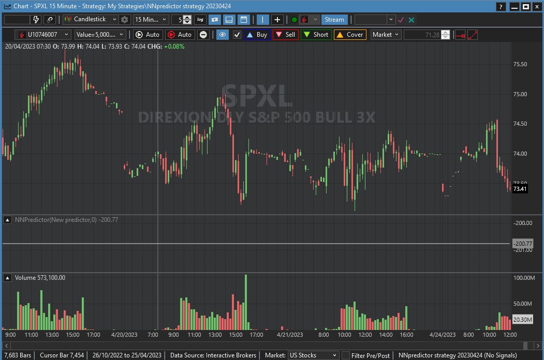Click the Buy button
Image resolution: width=544 pixels, height=360 pixels.
click(x=257, y=35)
